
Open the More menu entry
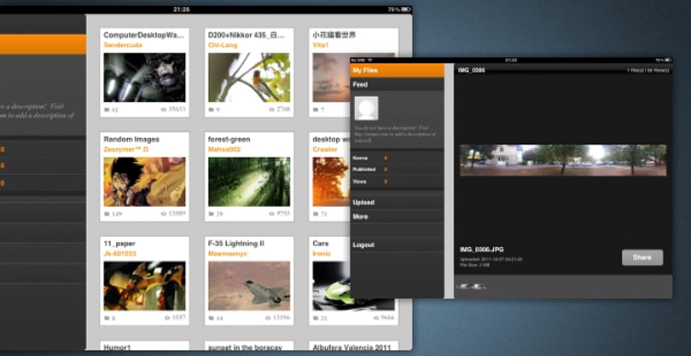click(397, 216)
